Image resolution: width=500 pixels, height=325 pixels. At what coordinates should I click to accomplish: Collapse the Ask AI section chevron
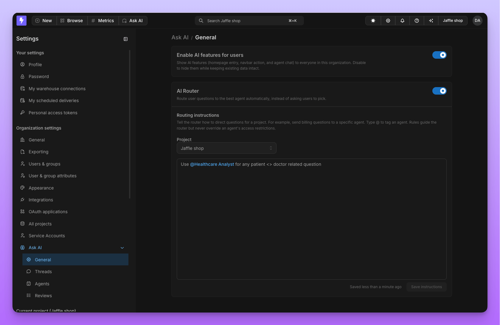[122, 248]
